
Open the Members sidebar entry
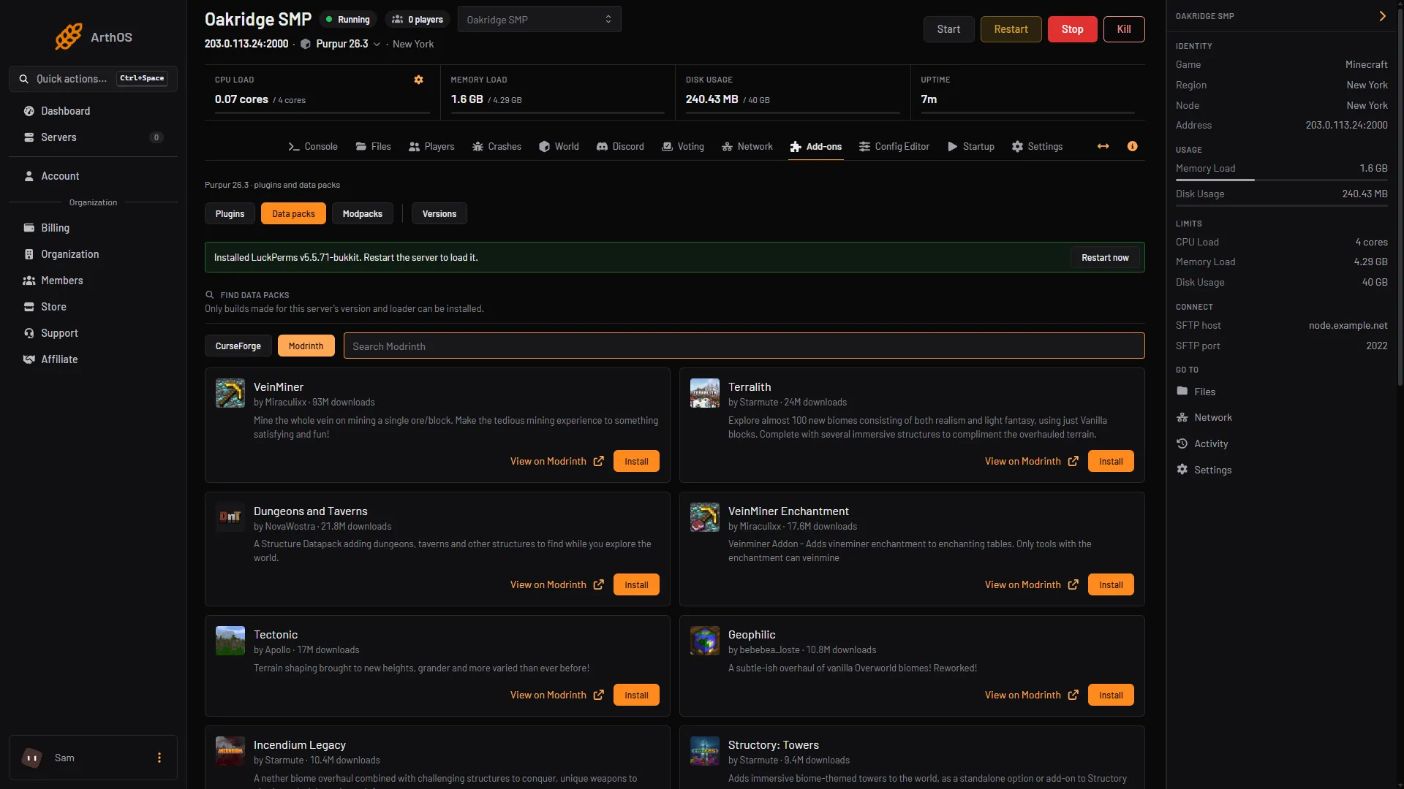(x=93, y=281)
